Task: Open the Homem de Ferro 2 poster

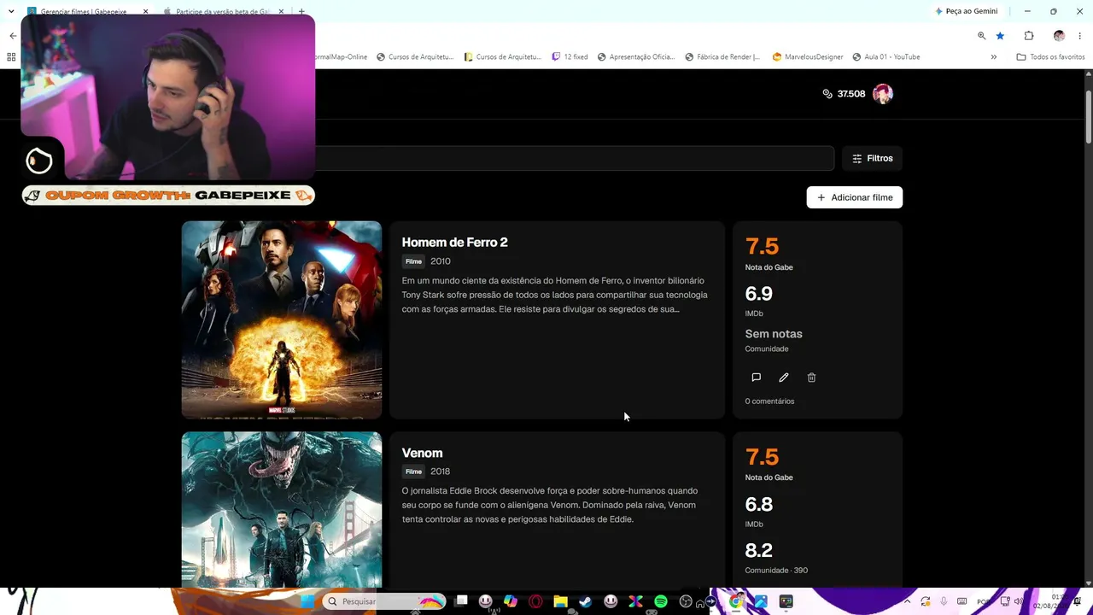Action: pyautogui.click(x=282, y=320)
